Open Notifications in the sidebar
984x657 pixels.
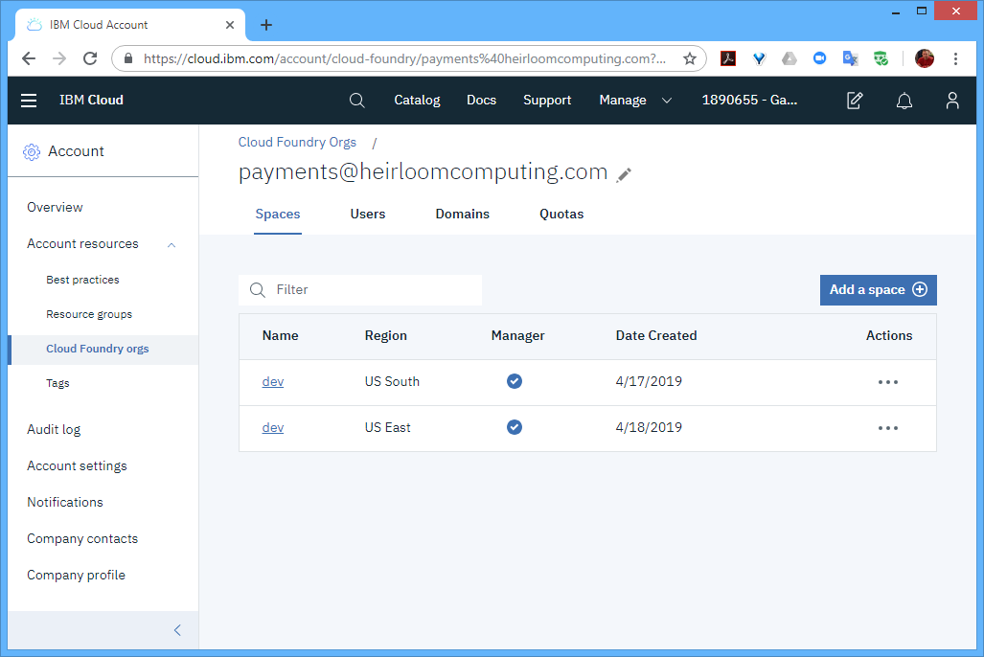64,503
